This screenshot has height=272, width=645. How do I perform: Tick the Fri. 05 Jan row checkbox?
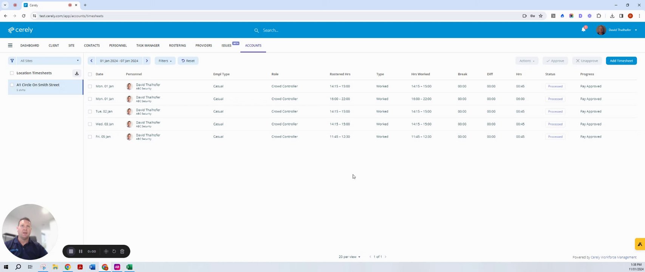[90, 137]
